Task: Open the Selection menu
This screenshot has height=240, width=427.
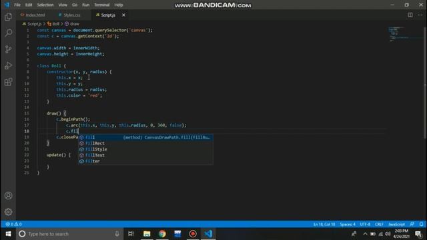Action: tap(45, 5)
